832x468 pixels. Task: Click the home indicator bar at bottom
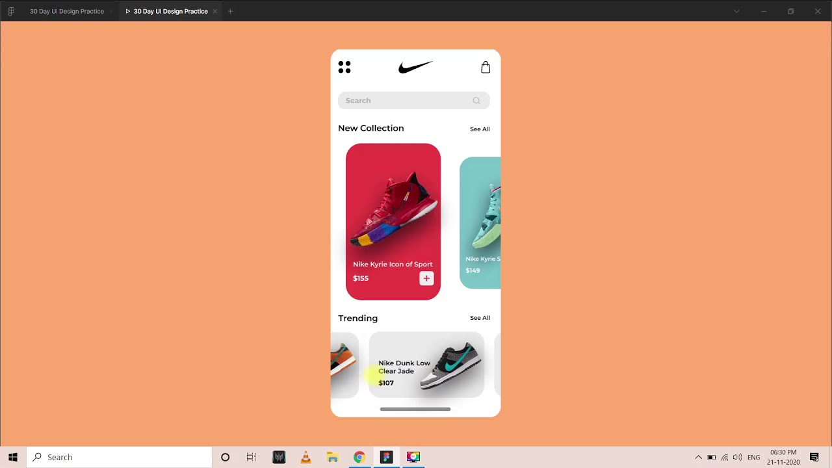(415, 409)
